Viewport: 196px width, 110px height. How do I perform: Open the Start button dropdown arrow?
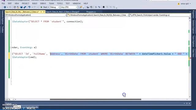(48, 7)
